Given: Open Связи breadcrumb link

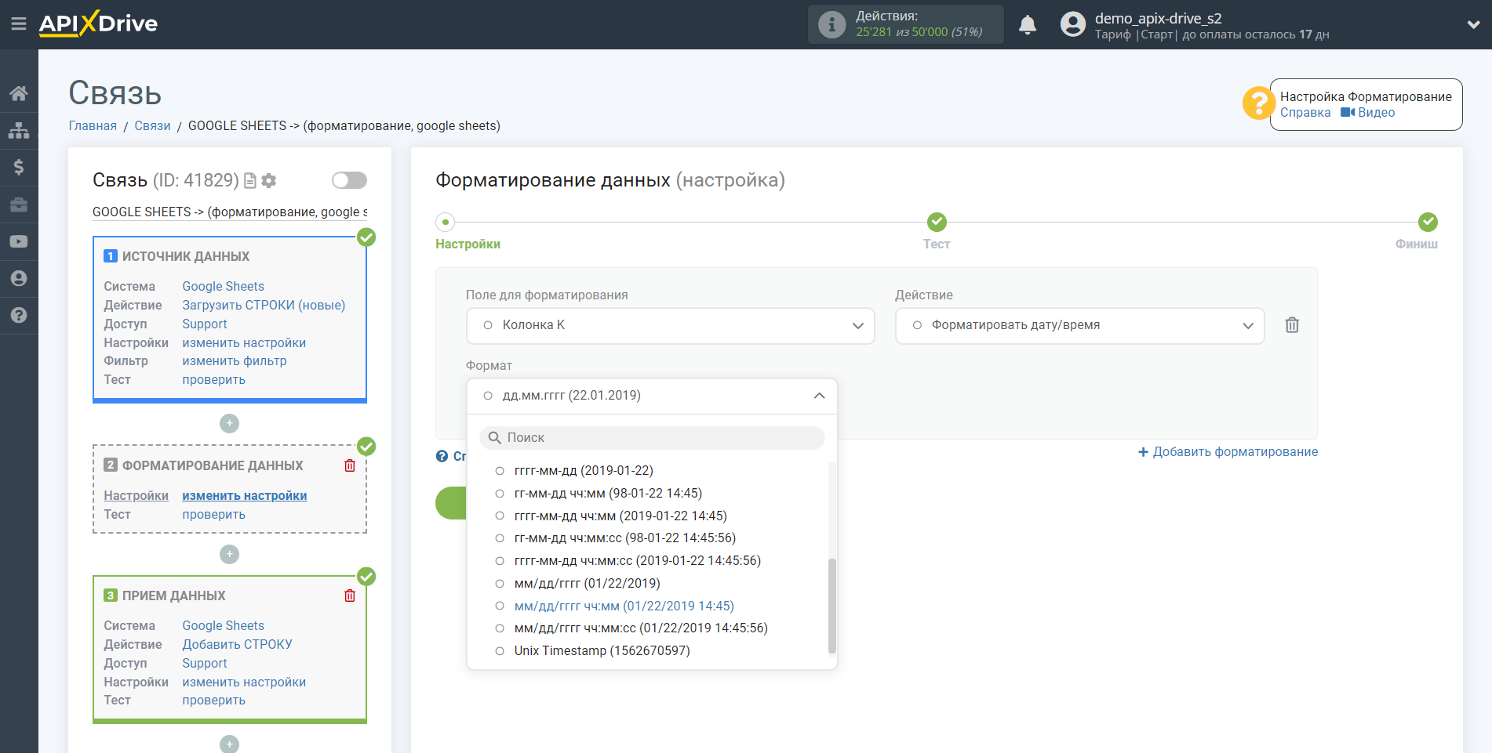Looking at the screenshot, I should 152,126.
